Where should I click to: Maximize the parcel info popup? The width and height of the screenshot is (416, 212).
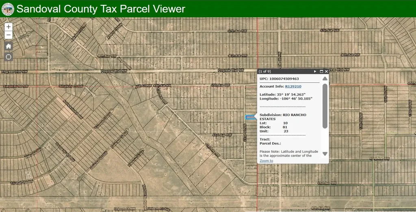(x=321, y=71)
